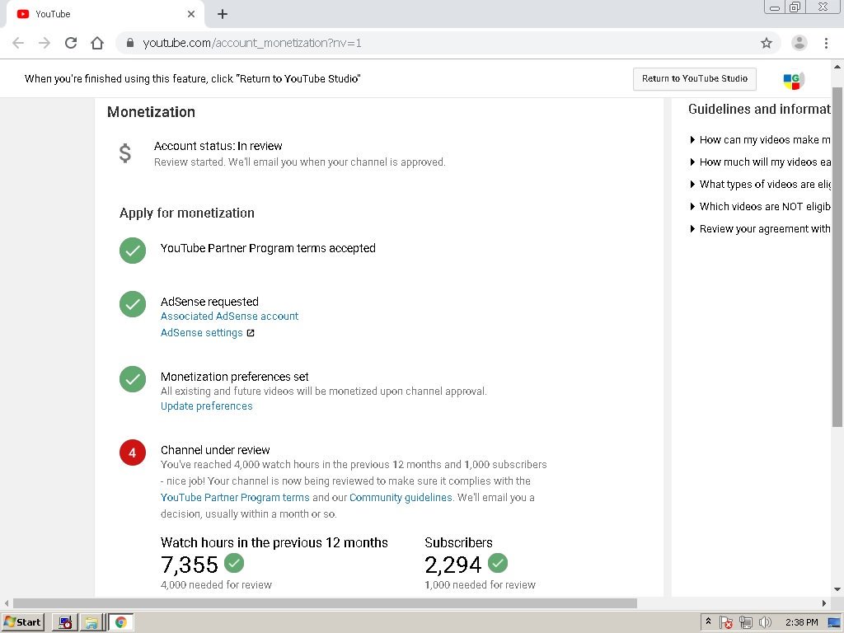Open the file explorer taskbar icon

tap(92, 623)
